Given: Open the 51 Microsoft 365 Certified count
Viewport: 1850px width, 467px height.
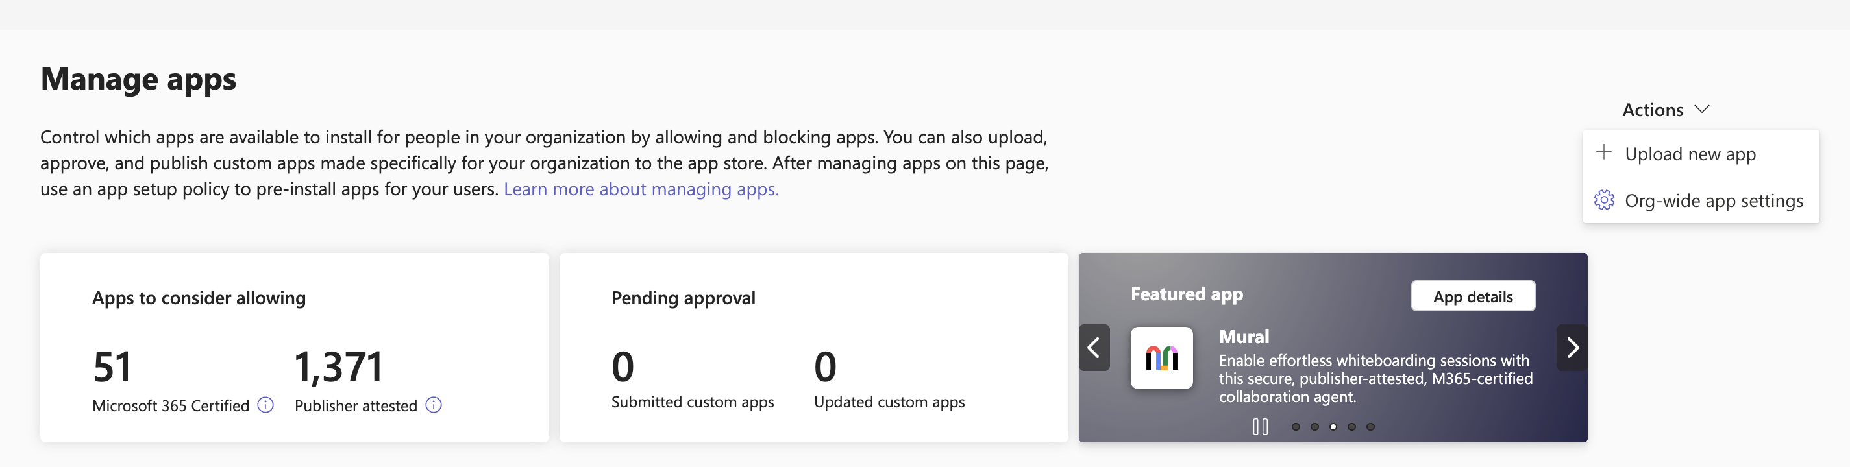Looking at the screenshot, I should coord(112,366).
